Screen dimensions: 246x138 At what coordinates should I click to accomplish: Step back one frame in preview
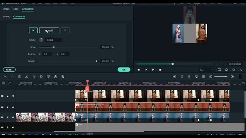coord(139,70)
